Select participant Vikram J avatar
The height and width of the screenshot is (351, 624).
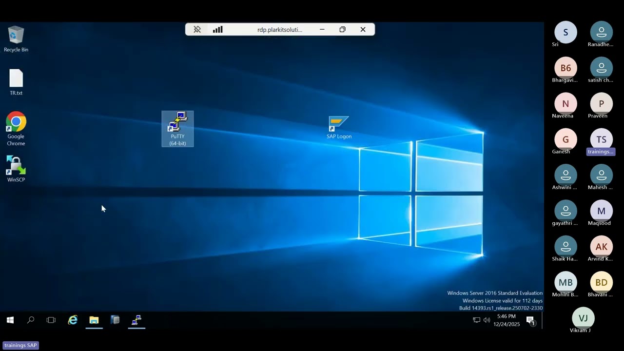coord(583,318)
